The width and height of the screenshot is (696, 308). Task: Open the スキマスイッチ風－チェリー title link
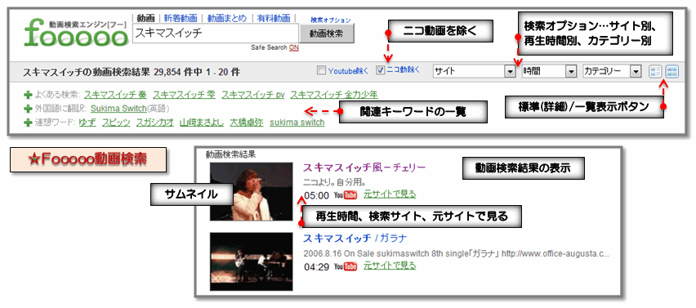364,167
